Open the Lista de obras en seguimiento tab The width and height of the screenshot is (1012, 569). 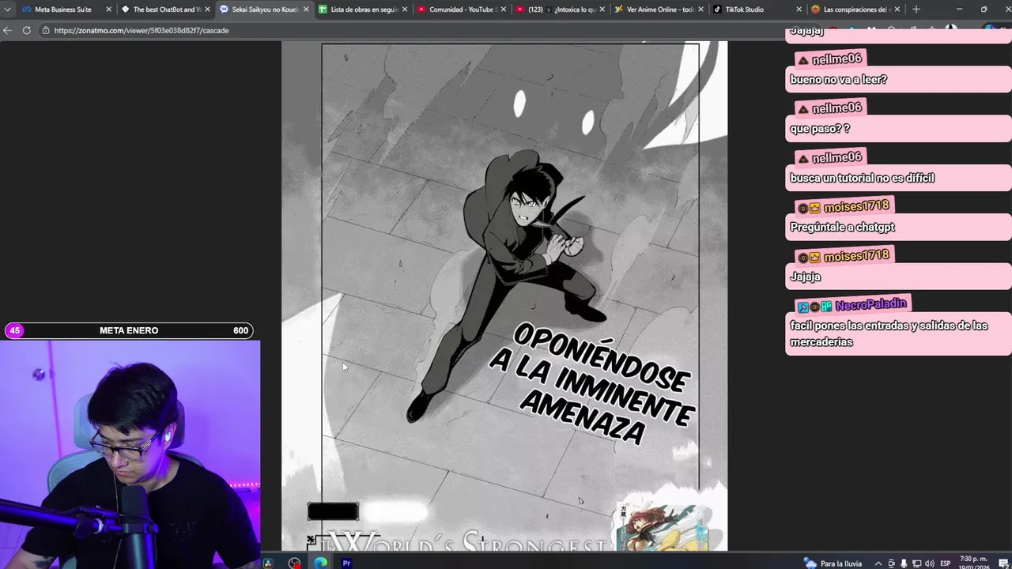point(364,9)
